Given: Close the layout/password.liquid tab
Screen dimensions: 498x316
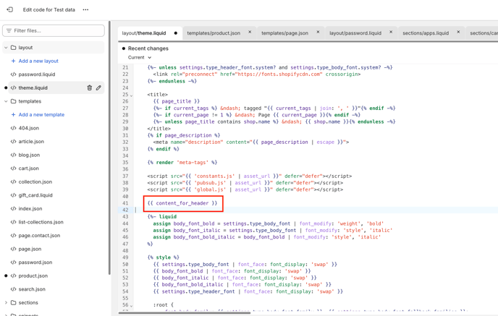Looking at the screenshot, I should (391, 32).
